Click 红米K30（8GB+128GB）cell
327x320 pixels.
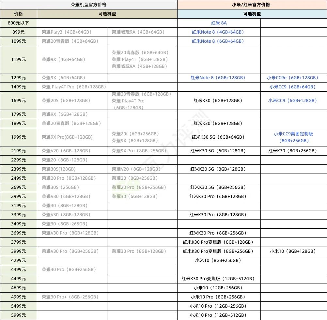[x=219, y=123]
